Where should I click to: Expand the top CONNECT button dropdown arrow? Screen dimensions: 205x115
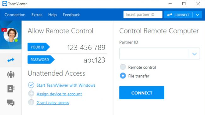point(197,15)
